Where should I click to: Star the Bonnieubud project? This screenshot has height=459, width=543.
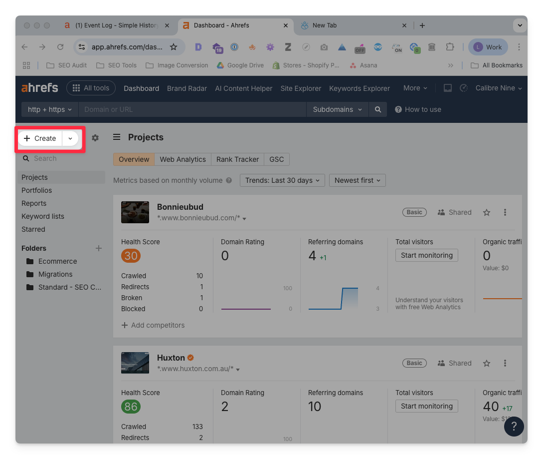(x=487, y=212)
